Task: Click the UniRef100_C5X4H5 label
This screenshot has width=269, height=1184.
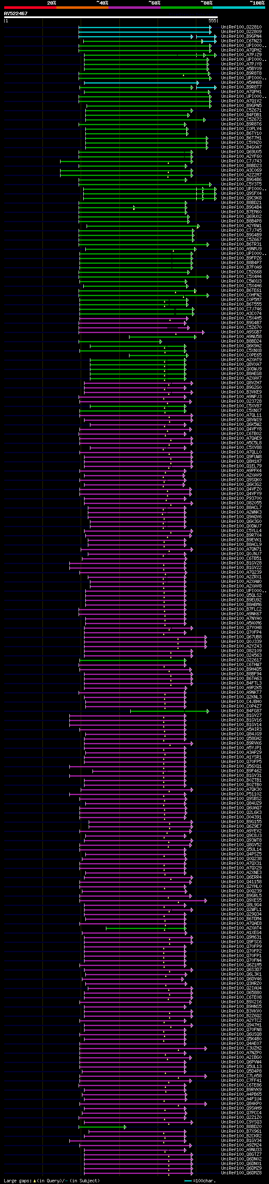Action: (x=241, y=318)
